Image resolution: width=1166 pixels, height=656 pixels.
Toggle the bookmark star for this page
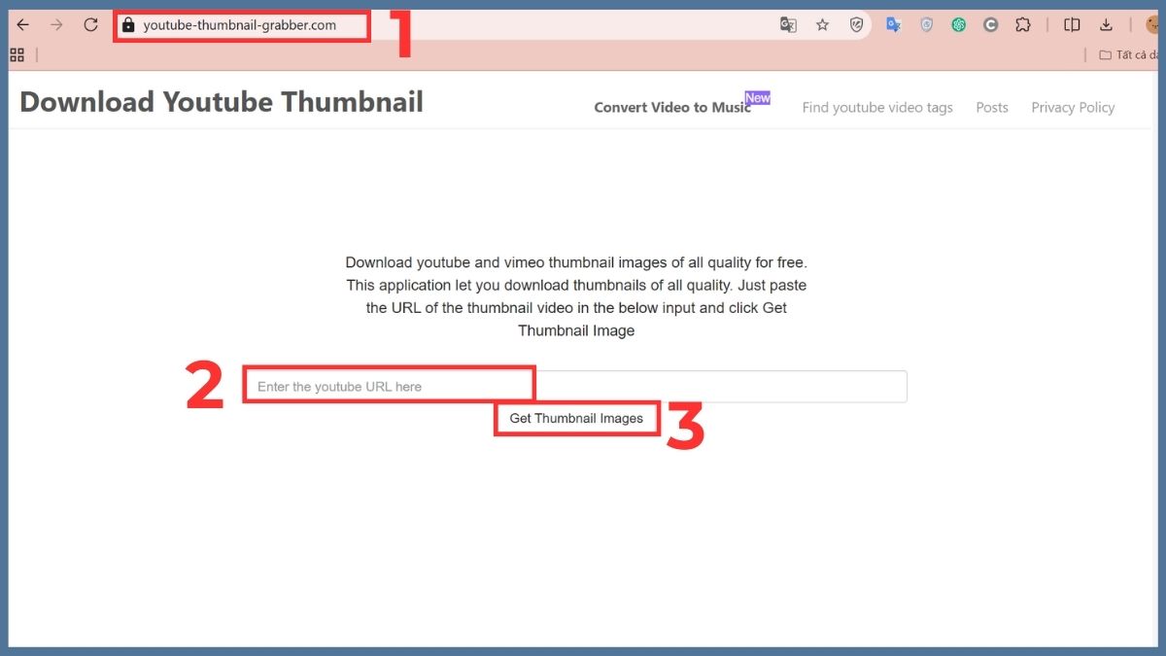point(823,24)
